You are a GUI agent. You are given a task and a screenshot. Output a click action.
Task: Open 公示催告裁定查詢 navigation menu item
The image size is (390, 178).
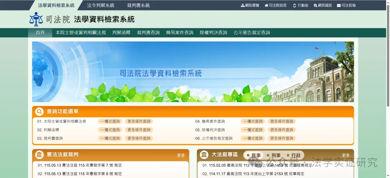[252, 33]
